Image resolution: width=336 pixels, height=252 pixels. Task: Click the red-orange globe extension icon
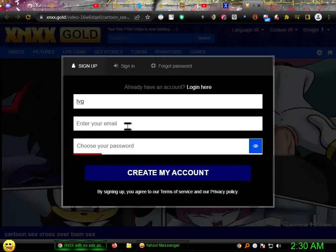tap(255, 17)
